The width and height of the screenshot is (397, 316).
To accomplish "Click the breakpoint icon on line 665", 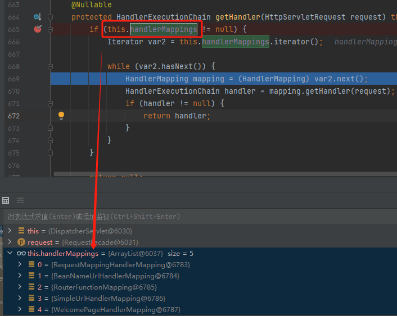I will pyautogui.click(x=38, y=29).
